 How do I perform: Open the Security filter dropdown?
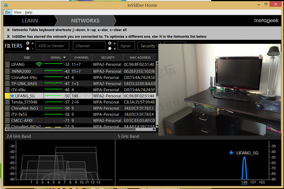click(x=149, y=46)
